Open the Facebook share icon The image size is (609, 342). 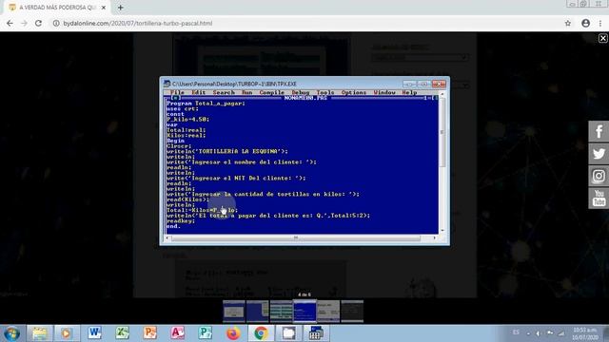(x=599, y=131)
